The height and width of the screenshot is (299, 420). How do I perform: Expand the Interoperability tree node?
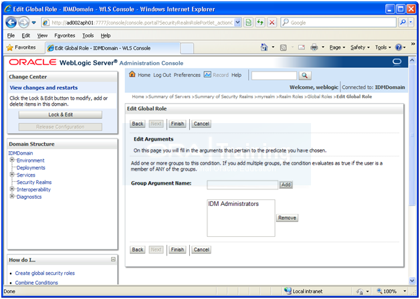[12, 189]
